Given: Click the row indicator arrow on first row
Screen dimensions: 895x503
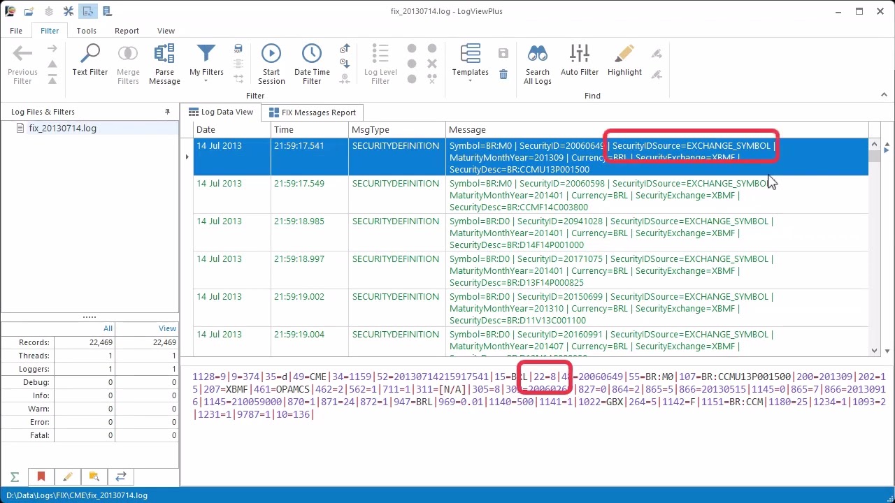Looking at the screenshot, I should [x=187, y=157].
